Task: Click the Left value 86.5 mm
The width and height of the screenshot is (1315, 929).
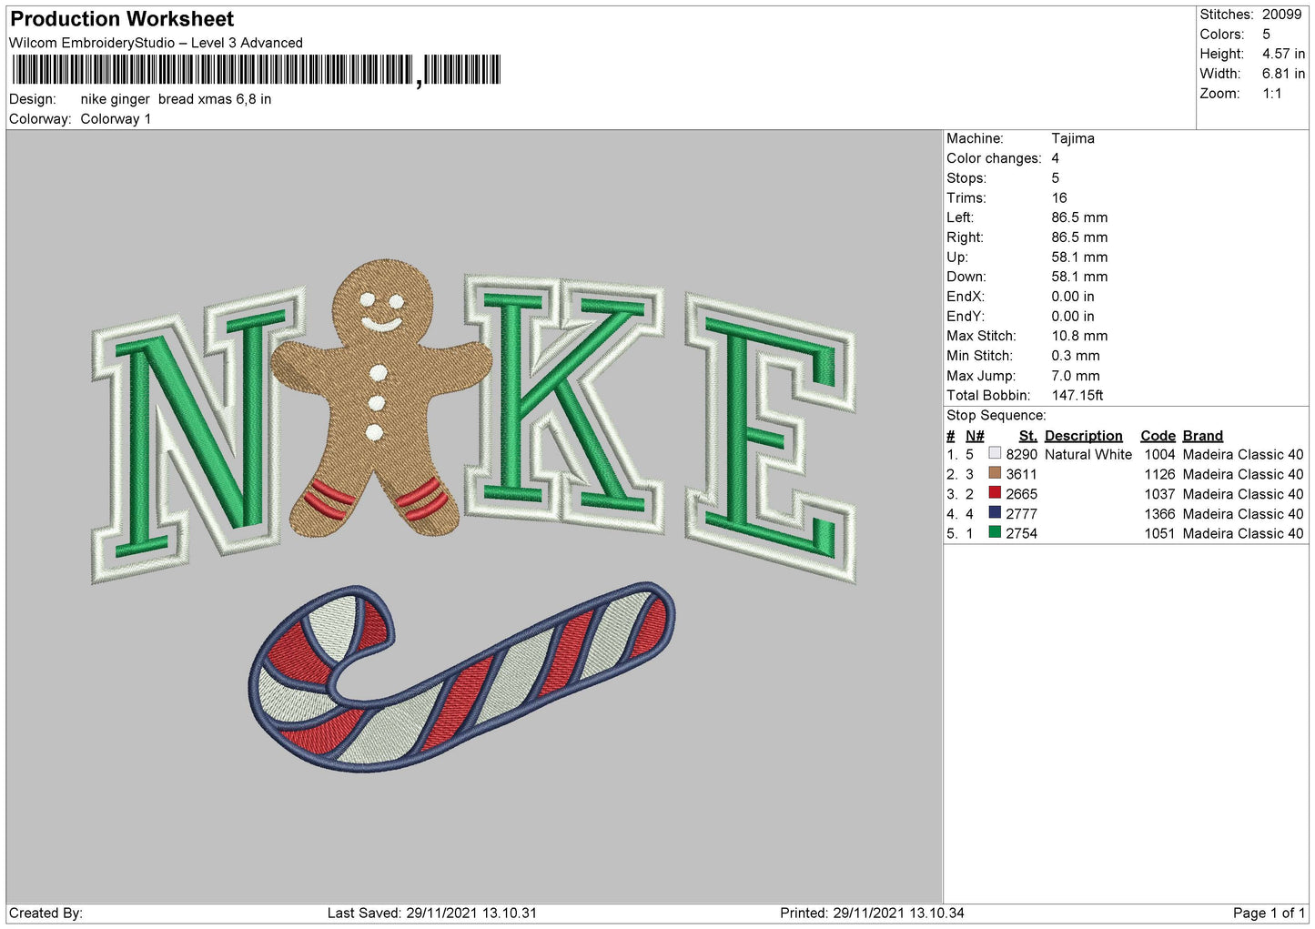Action: point(1079,217)
